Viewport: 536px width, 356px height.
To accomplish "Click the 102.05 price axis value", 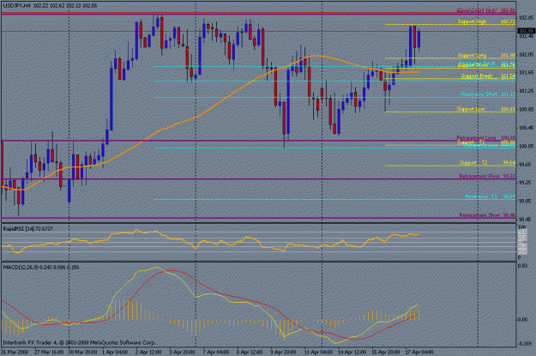I will coord(526,54).
